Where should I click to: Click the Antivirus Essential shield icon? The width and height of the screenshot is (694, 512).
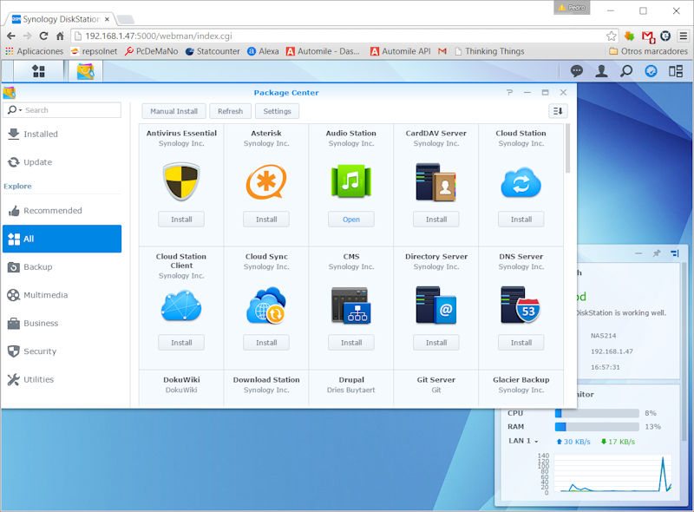point(181,181)
